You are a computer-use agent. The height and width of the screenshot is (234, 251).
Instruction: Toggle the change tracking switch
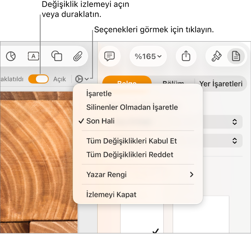(x=39, y=79)
